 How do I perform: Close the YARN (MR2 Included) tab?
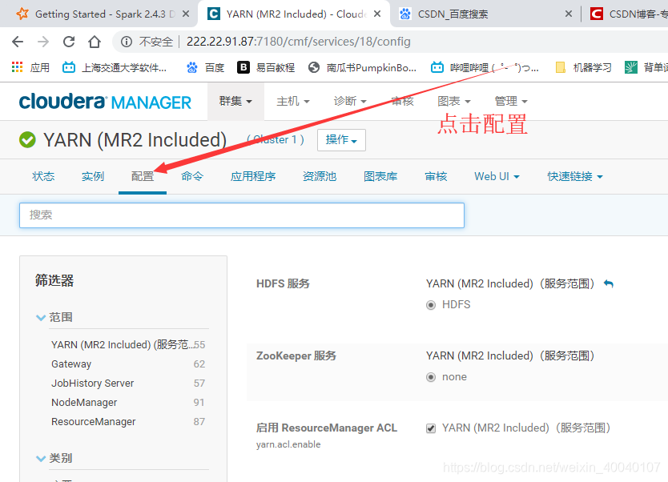point(377,14)
